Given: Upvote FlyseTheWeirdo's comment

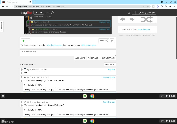Looking at the screenshot, I should (x=22, y=69).
